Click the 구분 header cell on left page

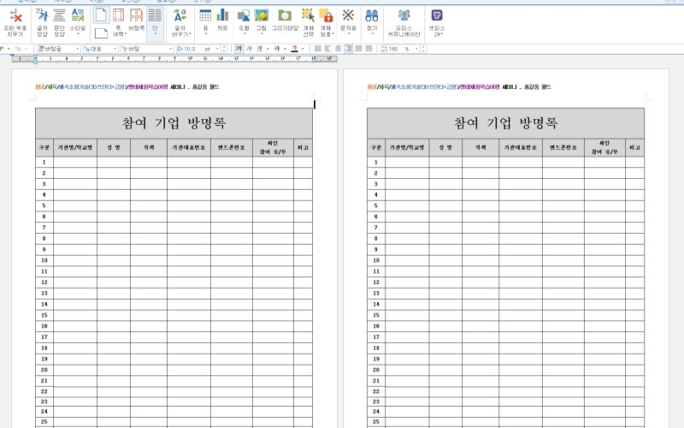tap(44, 147)
